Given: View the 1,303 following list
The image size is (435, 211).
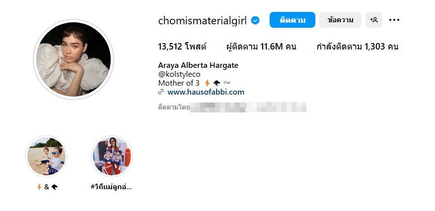Looking at the screenshot, I should pyautogui.click(x=358, y=47).
